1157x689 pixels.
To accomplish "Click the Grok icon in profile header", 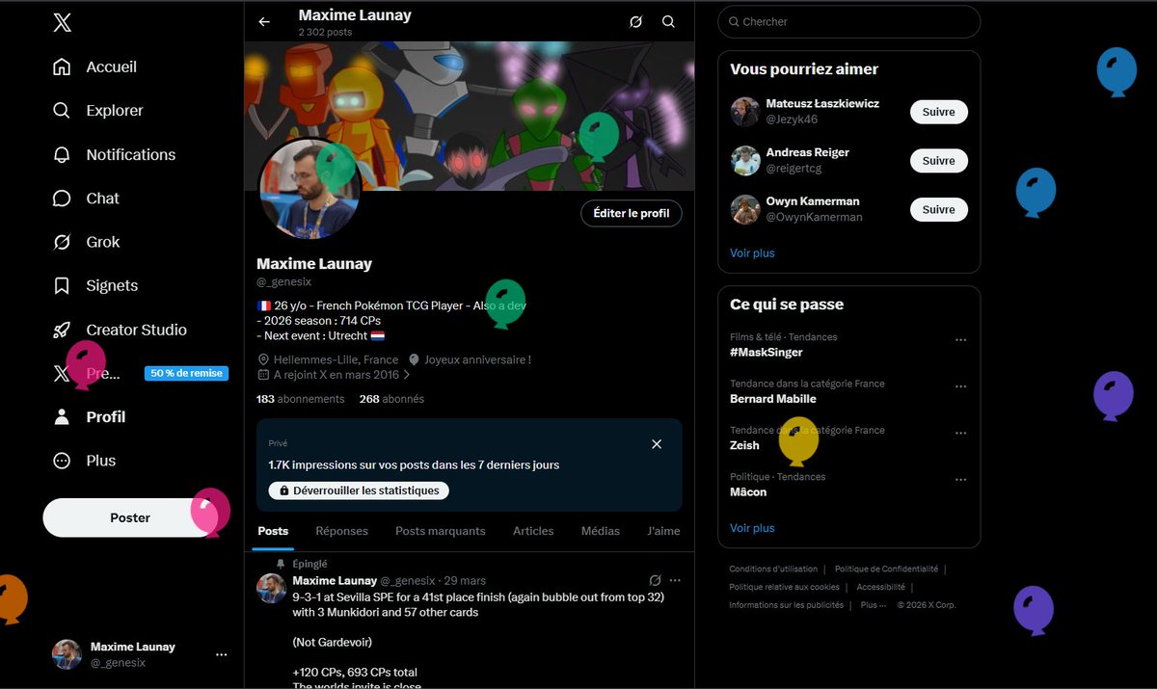I will coord(635,21).
